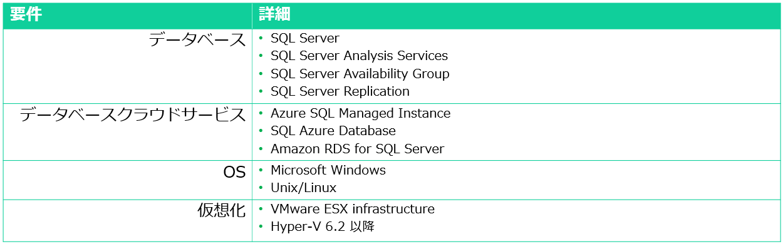Click the bullet before VMware ESX infrastructure
Image resolution: width=783 pixels, height=244 pixels.
pyautogui.click(x=261, y=210)
